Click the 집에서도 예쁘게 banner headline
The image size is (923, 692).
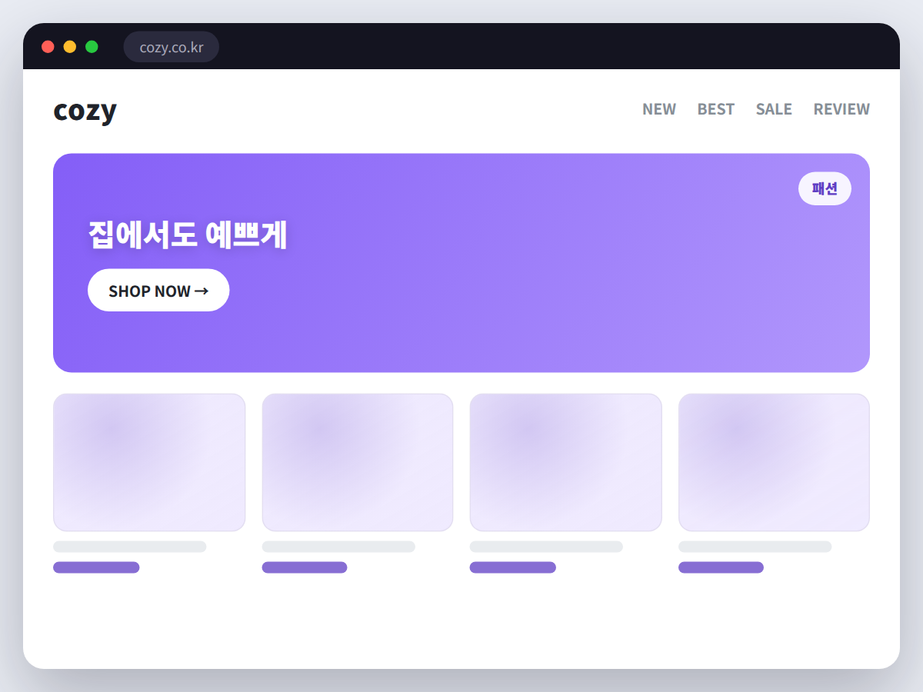coord(188,235)
